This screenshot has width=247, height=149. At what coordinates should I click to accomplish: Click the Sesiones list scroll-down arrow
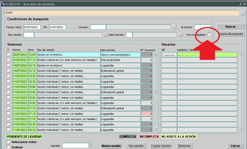(156, 129)
